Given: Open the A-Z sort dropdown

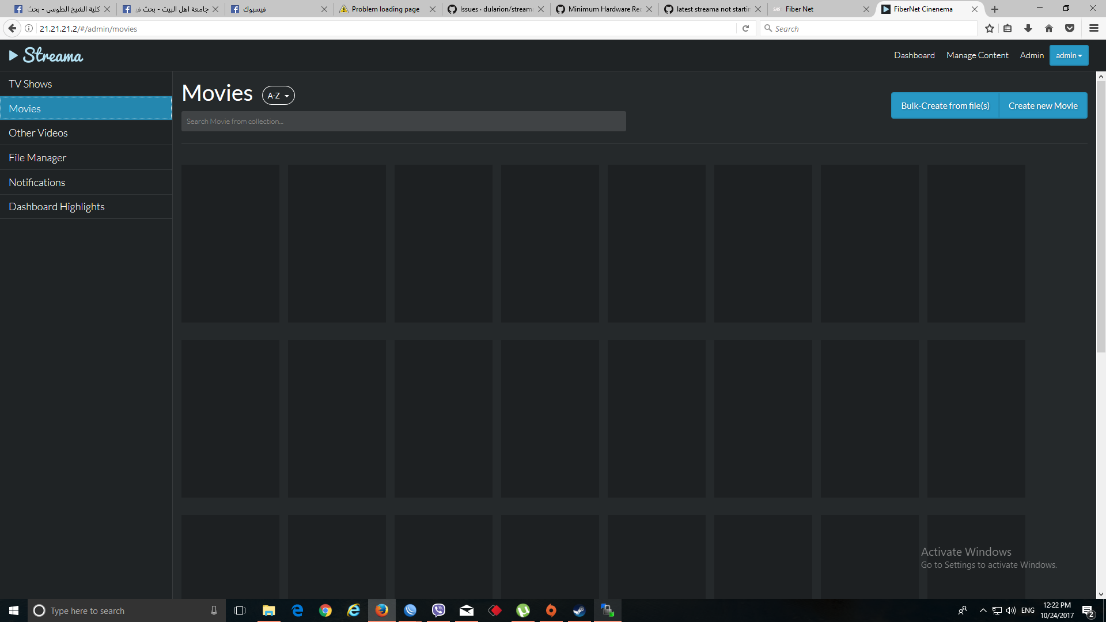Looking at the screenshot, I should point(278,95).
